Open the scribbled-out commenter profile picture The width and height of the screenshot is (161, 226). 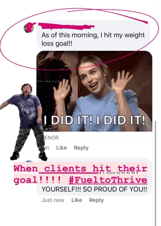[29, 28]
